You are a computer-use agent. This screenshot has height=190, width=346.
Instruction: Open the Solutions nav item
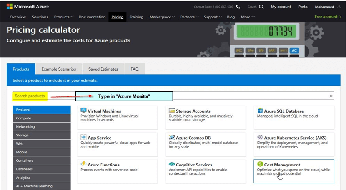click(x=40, y=17)
